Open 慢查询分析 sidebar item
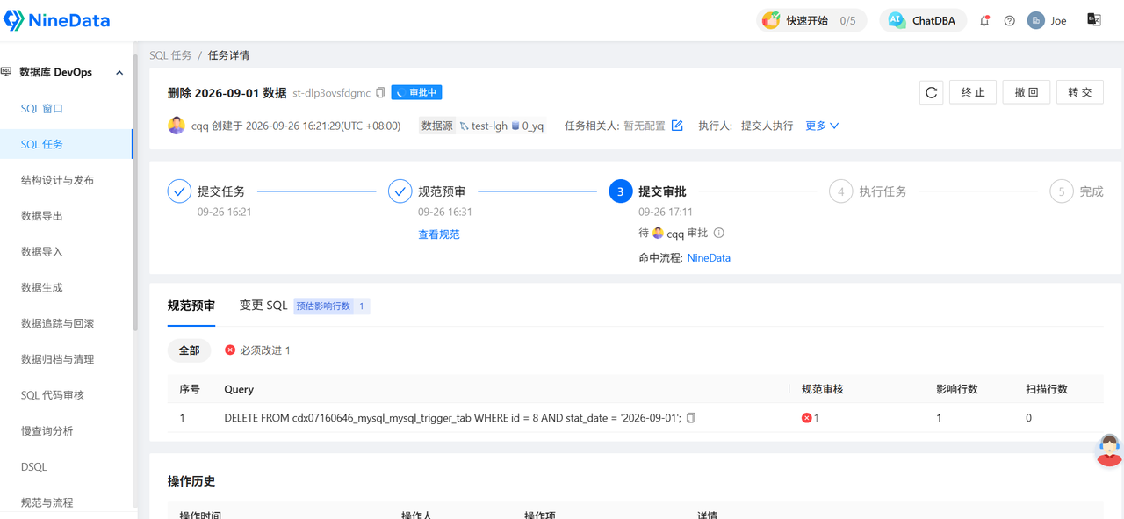This screenshot has width=1124, height=519. tap(47, 431)
